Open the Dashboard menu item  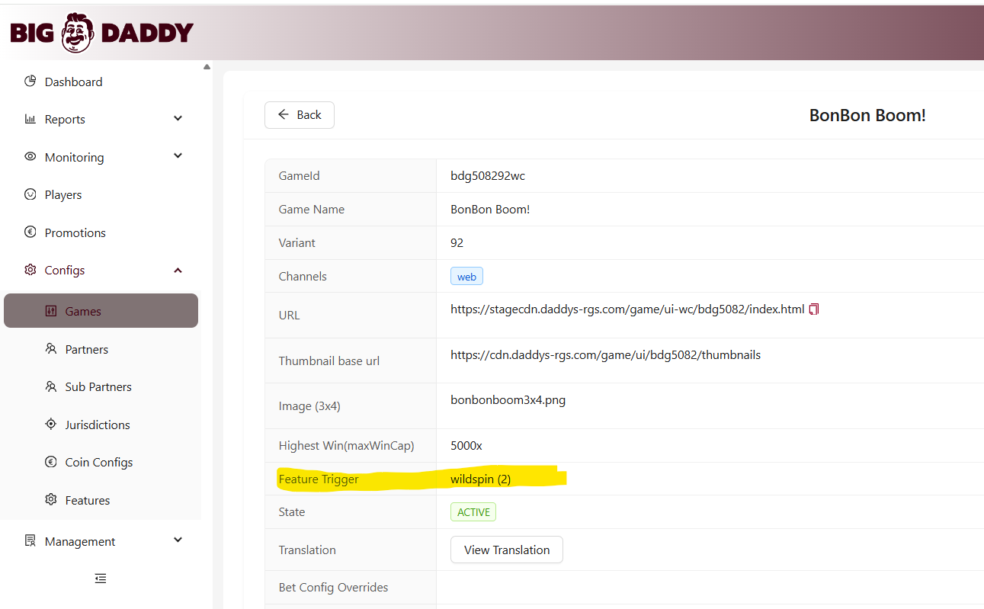coord(101,82)
